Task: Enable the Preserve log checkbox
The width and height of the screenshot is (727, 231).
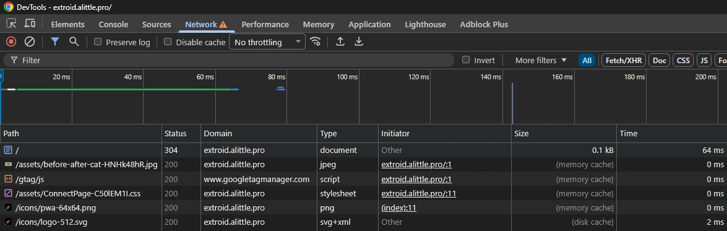Action: 98,41
